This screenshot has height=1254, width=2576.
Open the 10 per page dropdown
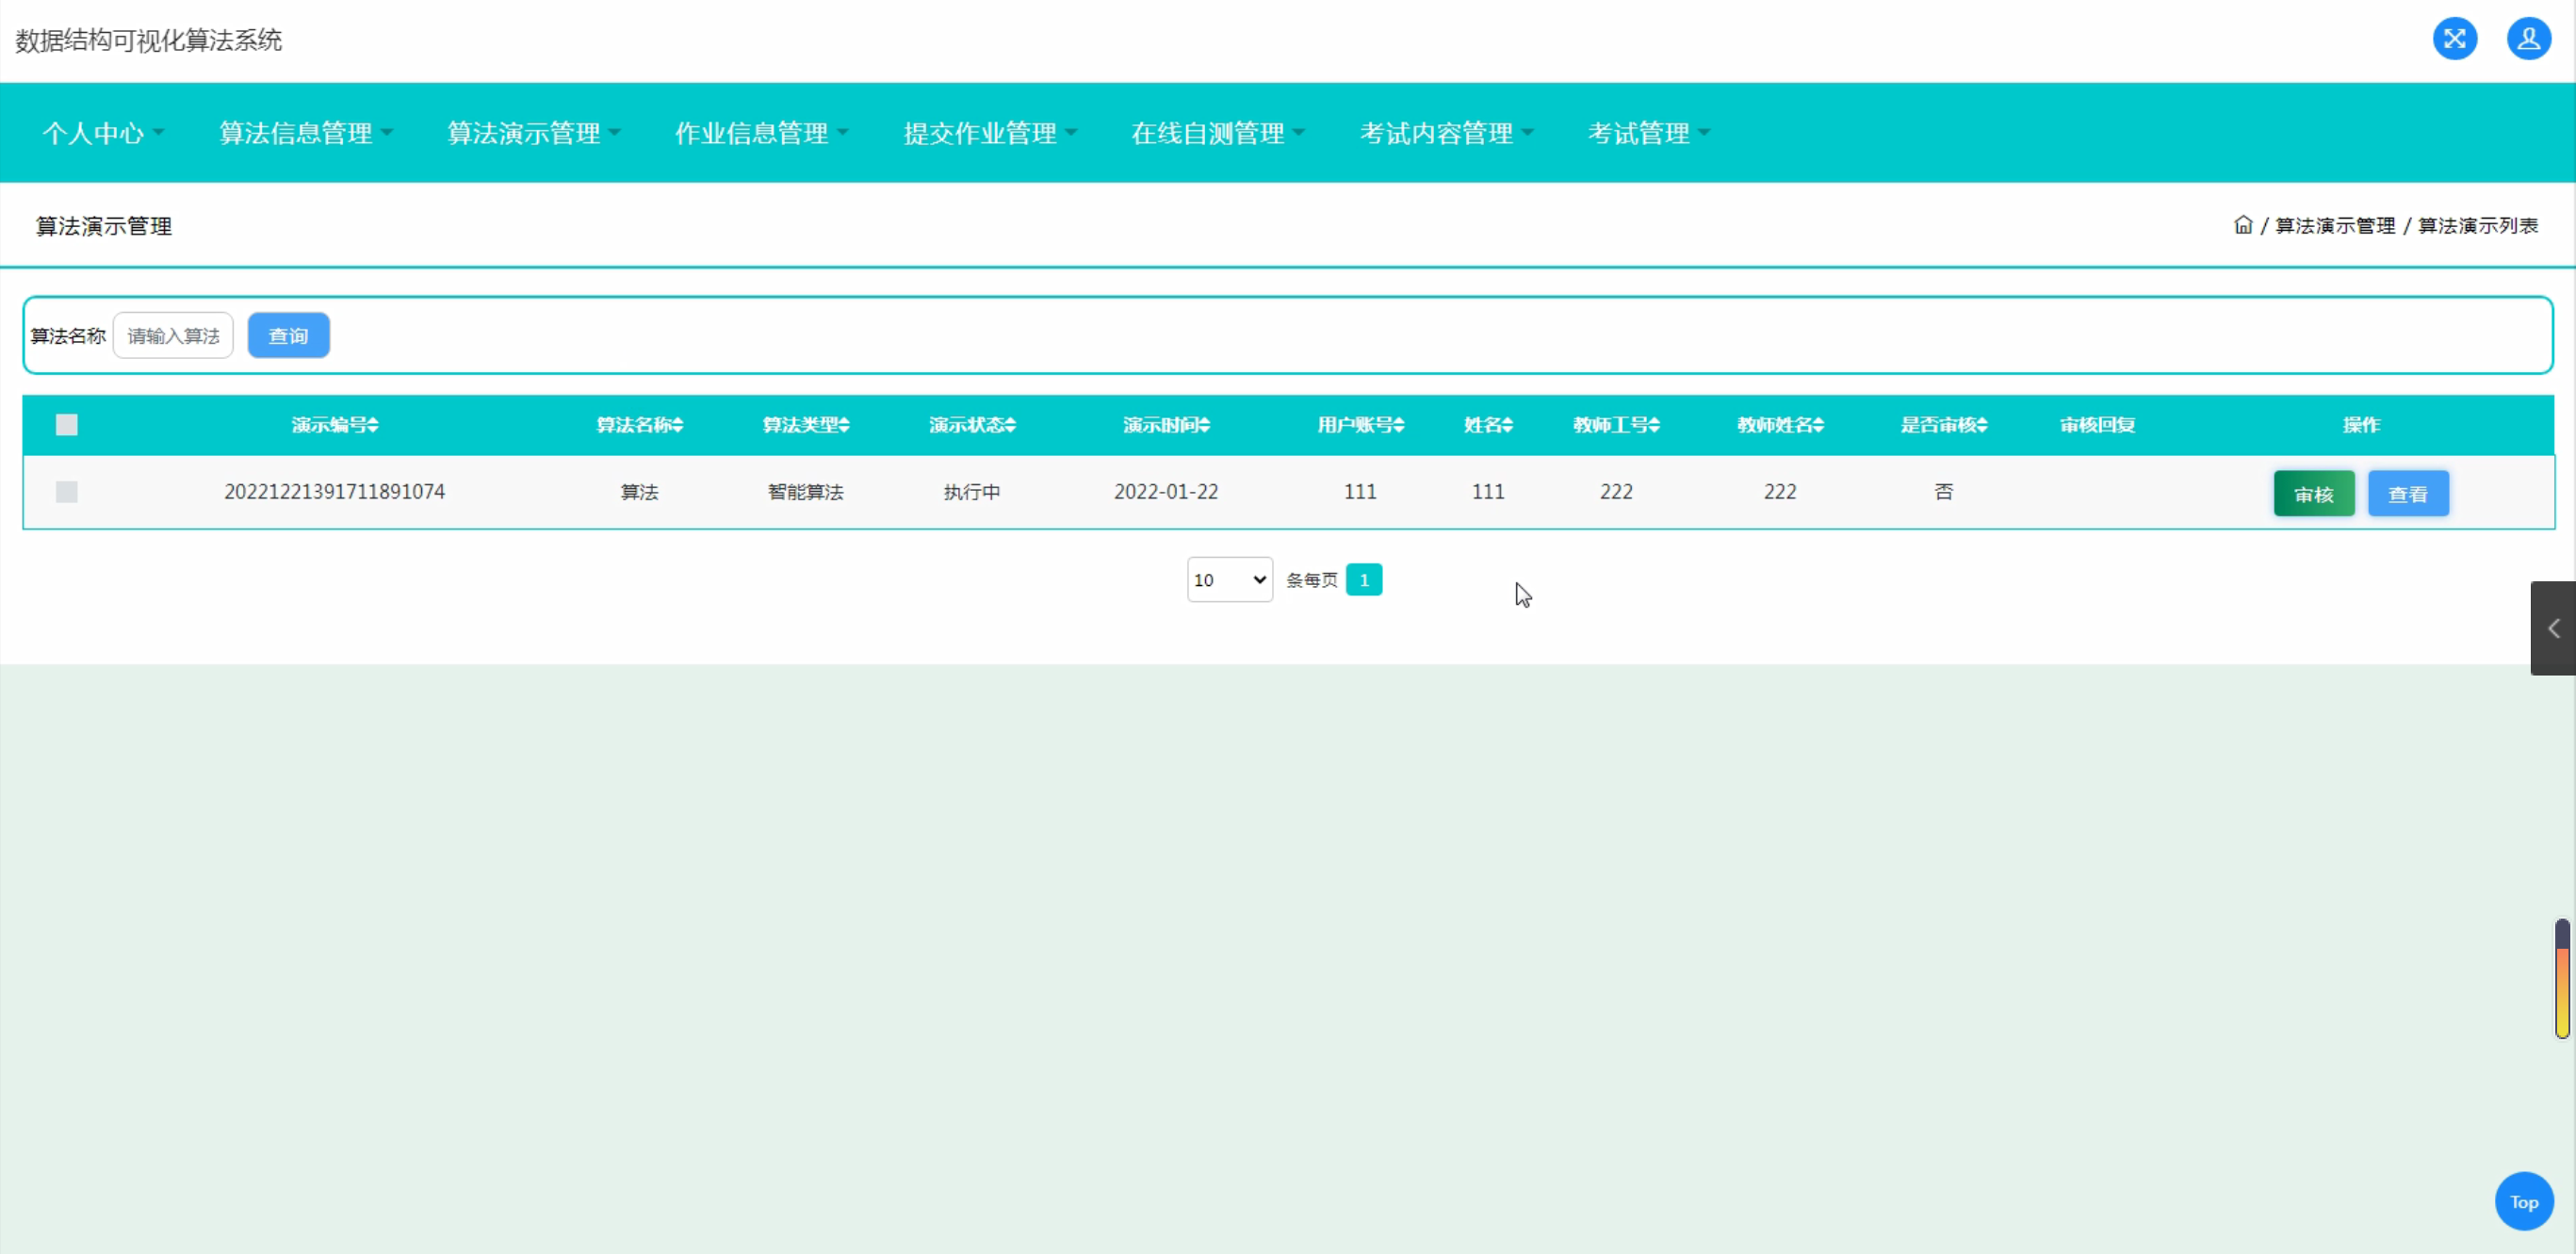tap(1229, 580)
